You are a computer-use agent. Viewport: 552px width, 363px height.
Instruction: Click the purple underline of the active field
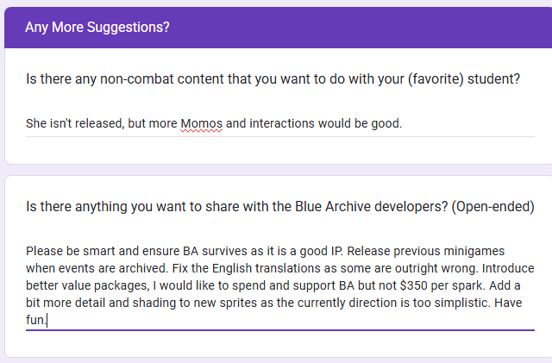(x=279, y=330)
